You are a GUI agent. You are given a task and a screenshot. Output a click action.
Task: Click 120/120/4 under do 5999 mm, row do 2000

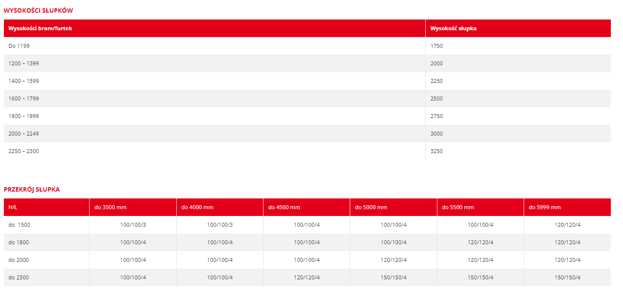[x=567, y=260]
